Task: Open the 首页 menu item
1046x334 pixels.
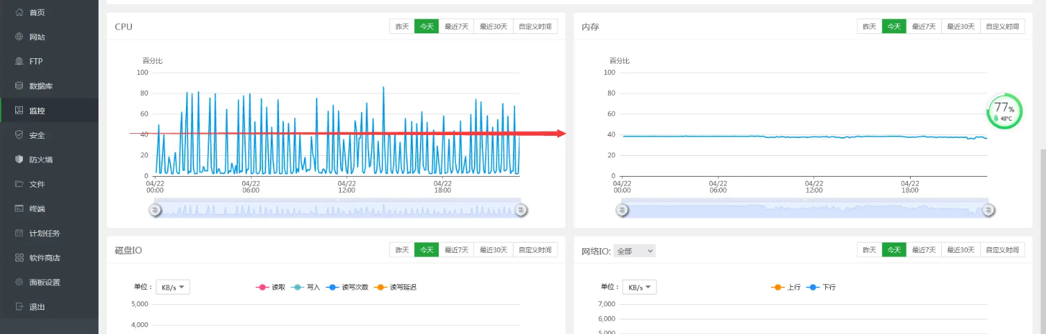Action: (x=49, y=12)
